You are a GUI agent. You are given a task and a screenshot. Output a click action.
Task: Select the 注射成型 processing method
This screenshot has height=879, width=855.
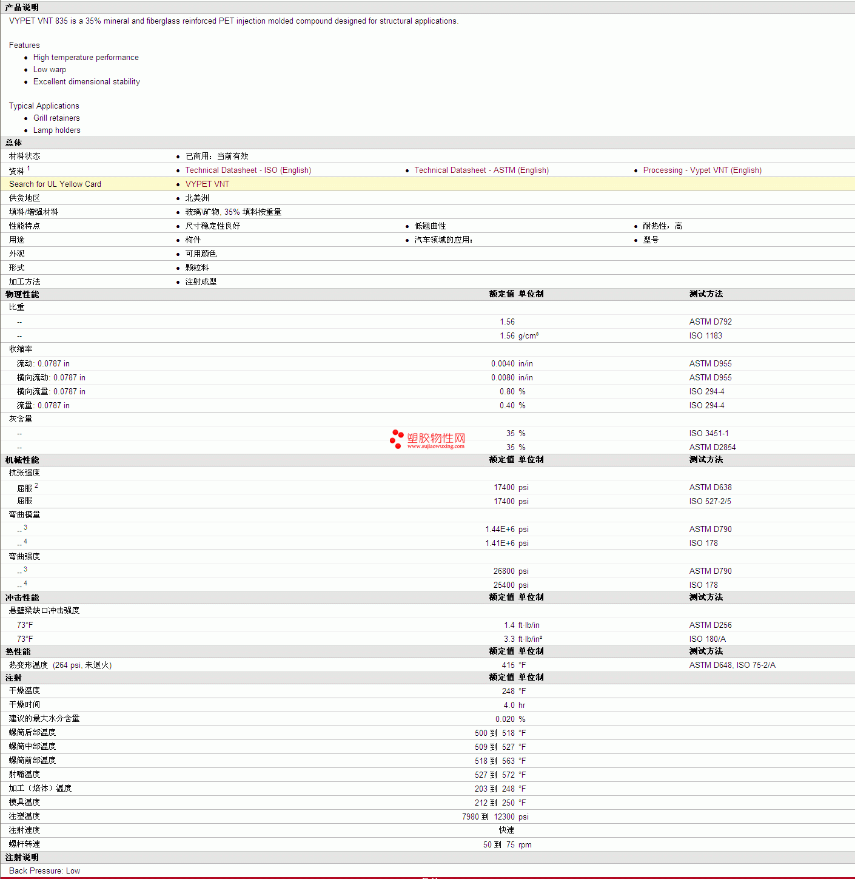click(x=201, y=282)
